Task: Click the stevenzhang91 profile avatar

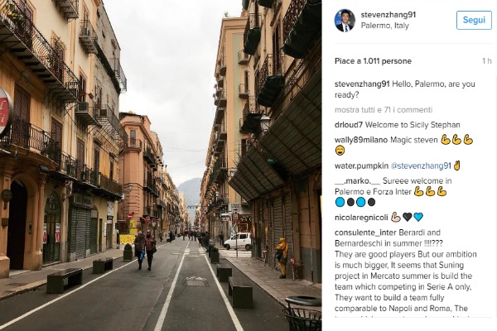Action: tap(345, 21)
